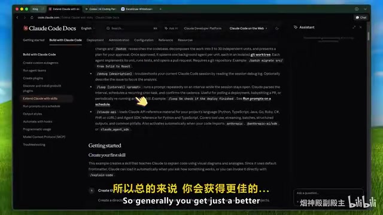This screenshot has width=383, height=215.
Task: Click the page vertical scrollbar
Action: coord(369,36)
